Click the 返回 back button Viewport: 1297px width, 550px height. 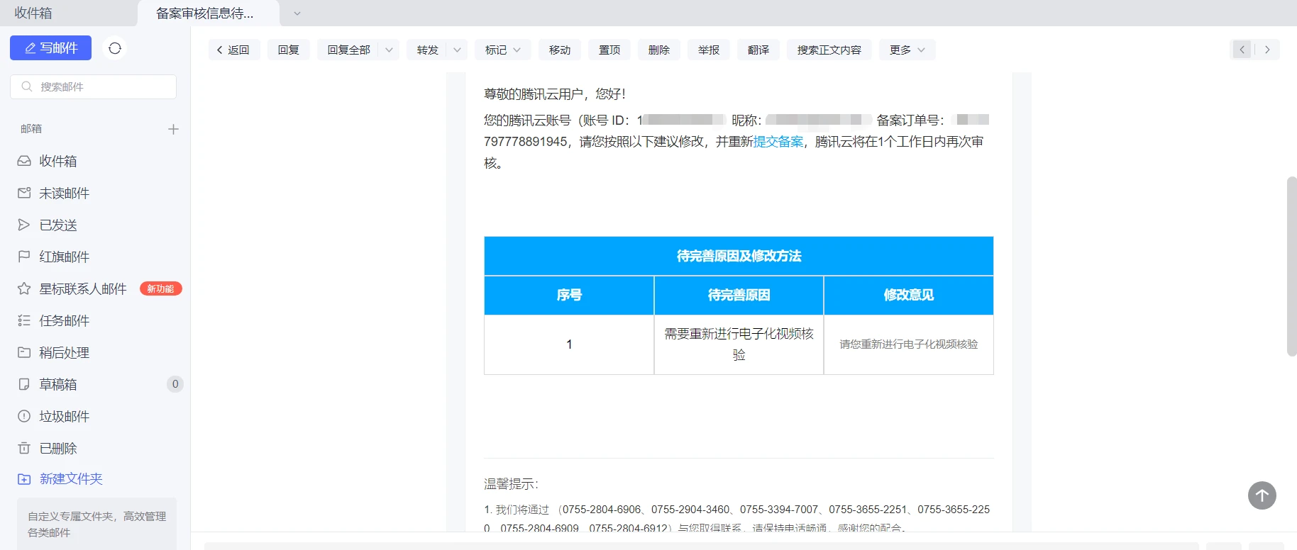point(233,50)
